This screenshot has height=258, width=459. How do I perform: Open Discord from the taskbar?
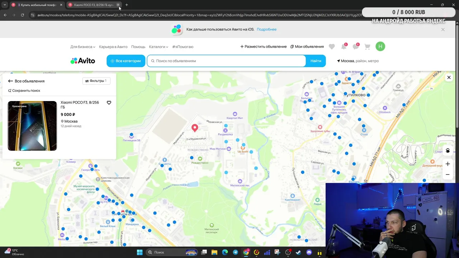[x=309, y=252]
